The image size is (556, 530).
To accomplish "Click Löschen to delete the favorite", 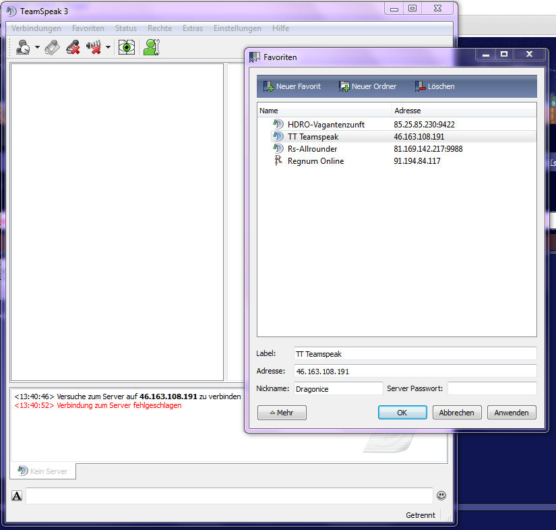I will click(x=435, y=86).
